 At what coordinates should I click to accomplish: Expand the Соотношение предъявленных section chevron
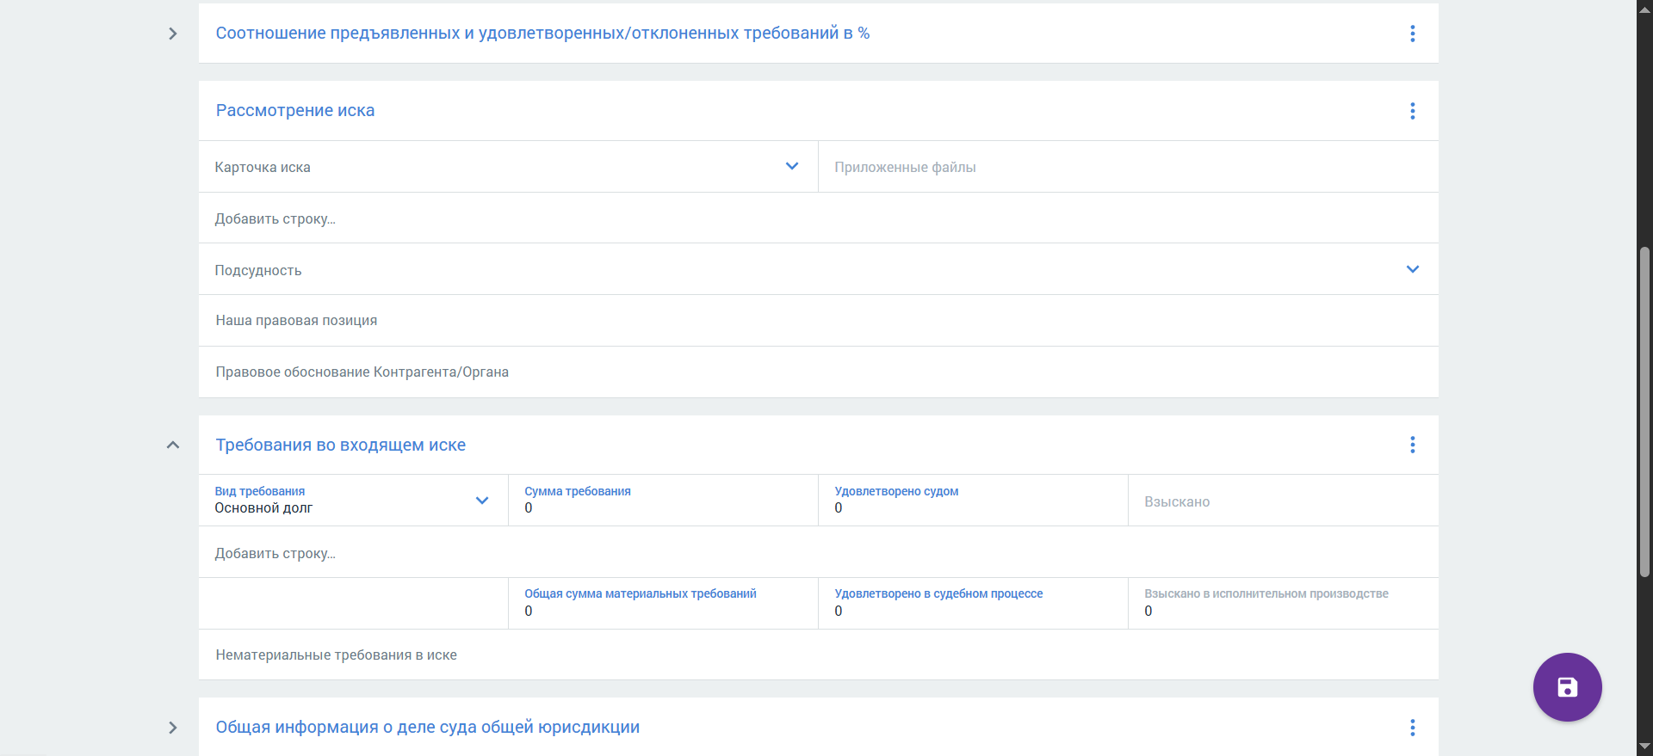tap(173, 34)
